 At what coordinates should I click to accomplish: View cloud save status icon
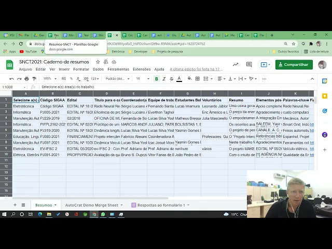pyautogui.click(x=114, y=62)
